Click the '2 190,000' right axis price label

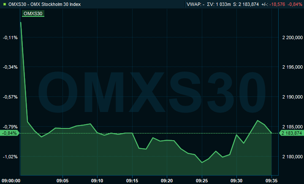[x=293, y=97]
